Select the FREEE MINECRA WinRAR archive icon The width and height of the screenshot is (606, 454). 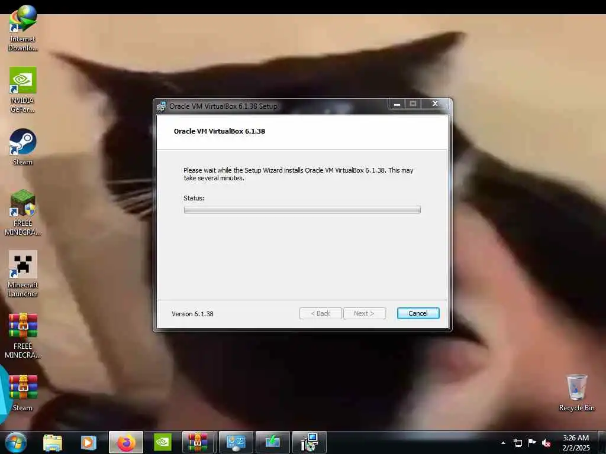23,336
